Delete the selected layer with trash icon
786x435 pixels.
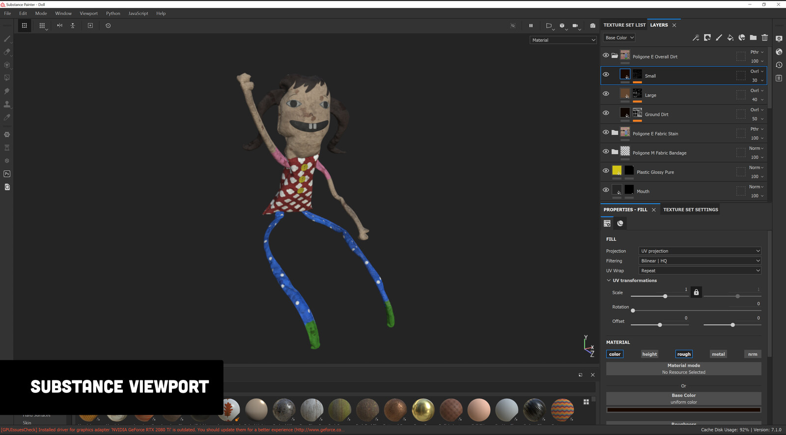(x=764, y=37)
